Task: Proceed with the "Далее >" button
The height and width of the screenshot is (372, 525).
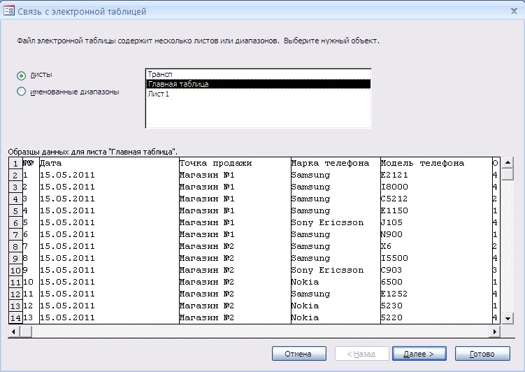Action: click(419, 354)
